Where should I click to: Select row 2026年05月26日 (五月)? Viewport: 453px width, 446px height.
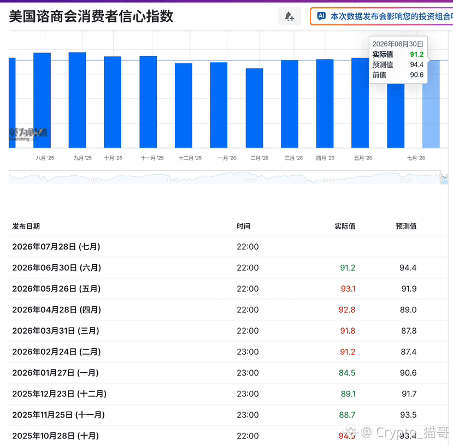tap(228, 289)
